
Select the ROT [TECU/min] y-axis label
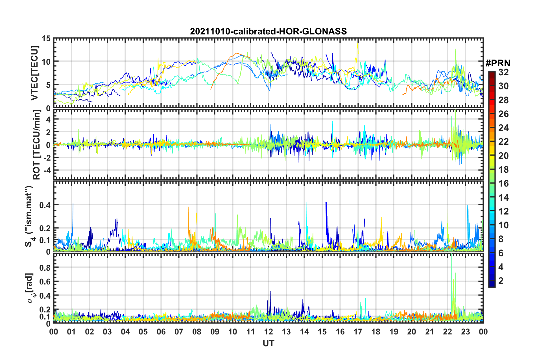[x=37, y=145]
